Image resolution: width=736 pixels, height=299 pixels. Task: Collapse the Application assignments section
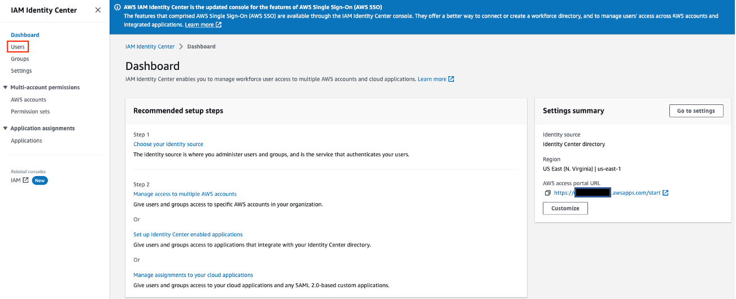coord(6,129)
